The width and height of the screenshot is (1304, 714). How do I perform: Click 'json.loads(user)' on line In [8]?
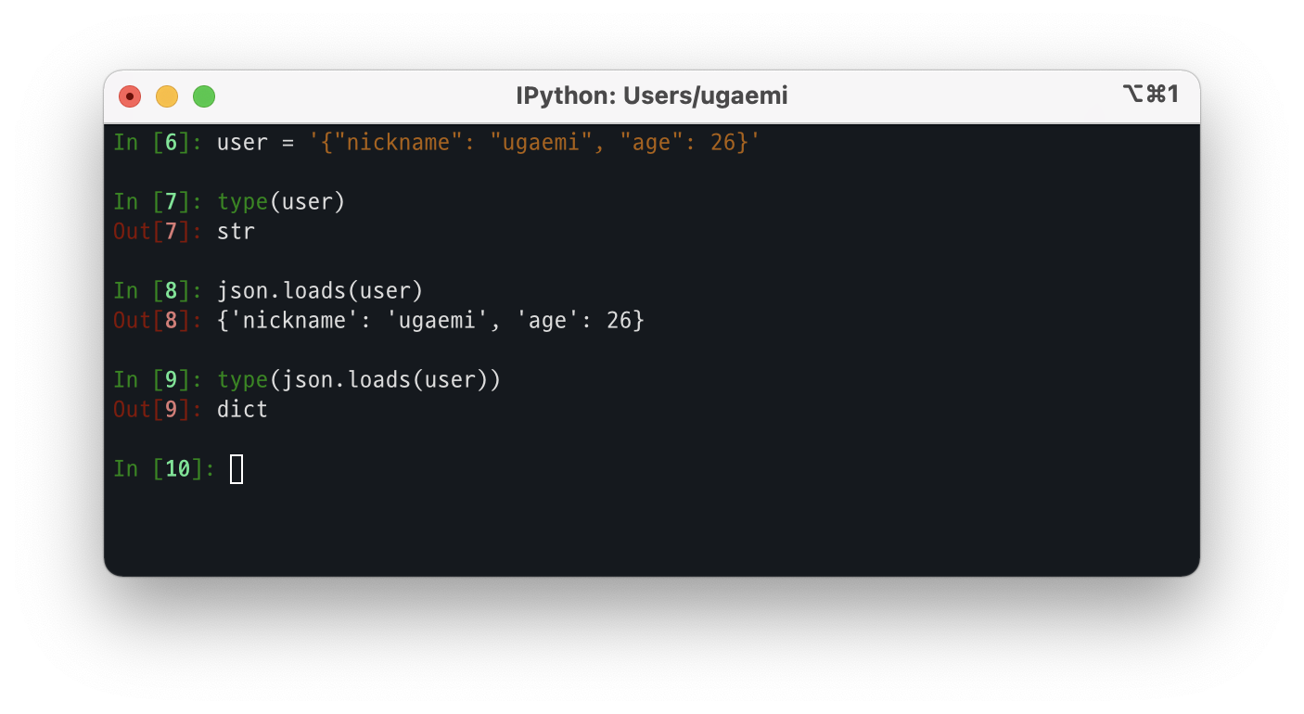pyautogui.click(x=320, y=291)
